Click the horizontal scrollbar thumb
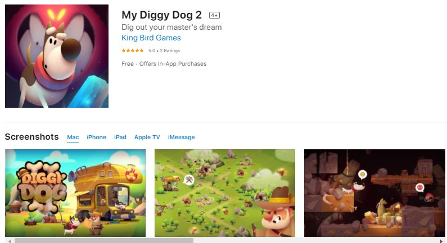 point(104,241)
